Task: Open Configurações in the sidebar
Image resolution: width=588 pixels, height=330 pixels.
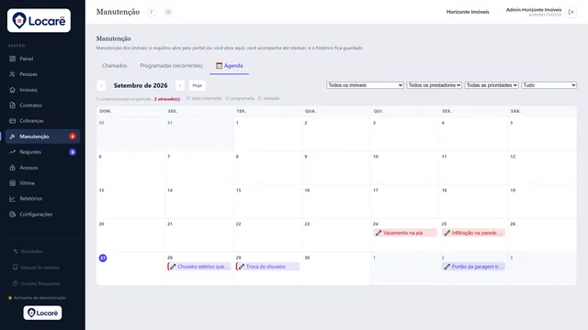Action: [42, 214]
